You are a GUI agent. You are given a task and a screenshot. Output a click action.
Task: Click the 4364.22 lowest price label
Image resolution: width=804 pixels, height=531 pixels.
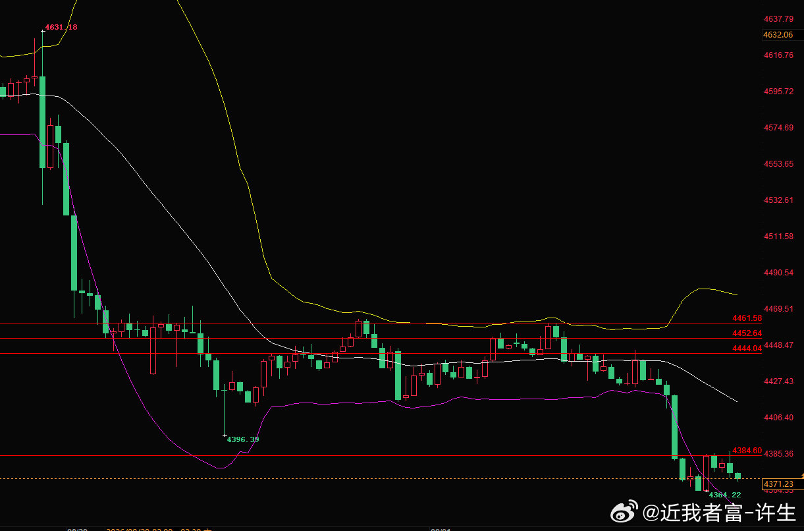pos(724,495)
